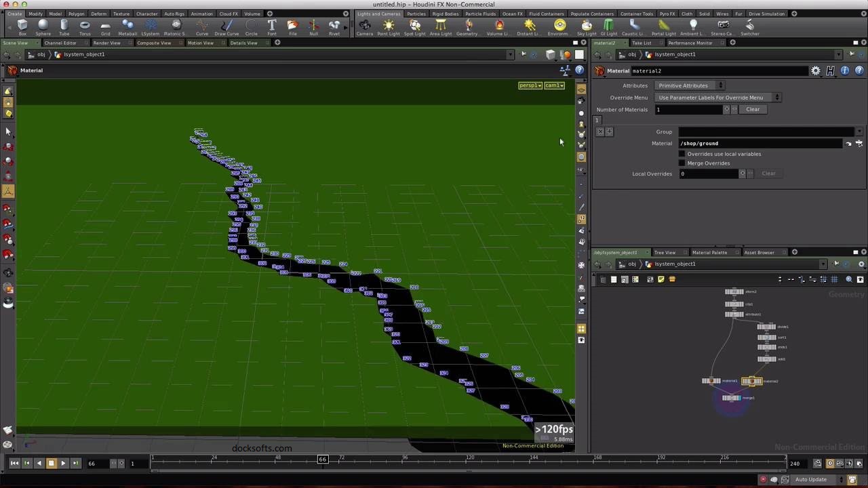This screenshot has width=868, height=488.
Task: Add a new shelf tab after Volume
Action: point(270,14)
